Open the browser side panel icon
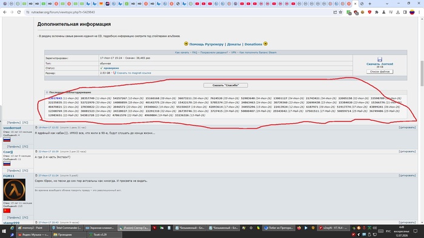 click(405, 12)
